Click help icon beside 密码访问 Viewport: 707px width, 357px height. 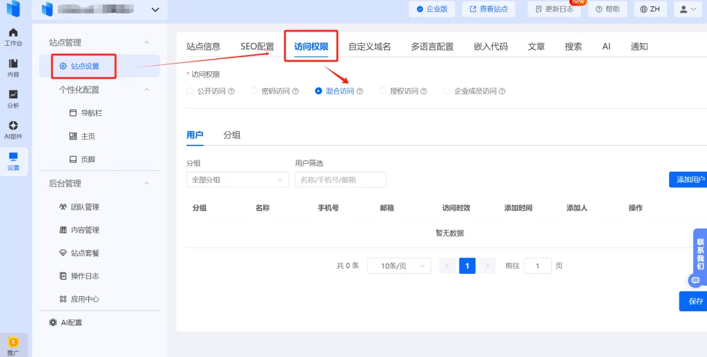pos(296,91)
